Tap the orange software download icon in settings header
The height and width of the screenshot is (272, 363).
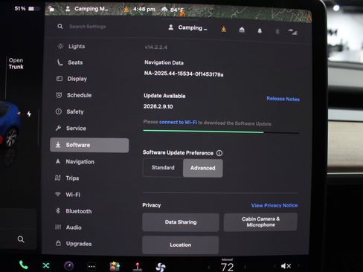pos(224,30)
